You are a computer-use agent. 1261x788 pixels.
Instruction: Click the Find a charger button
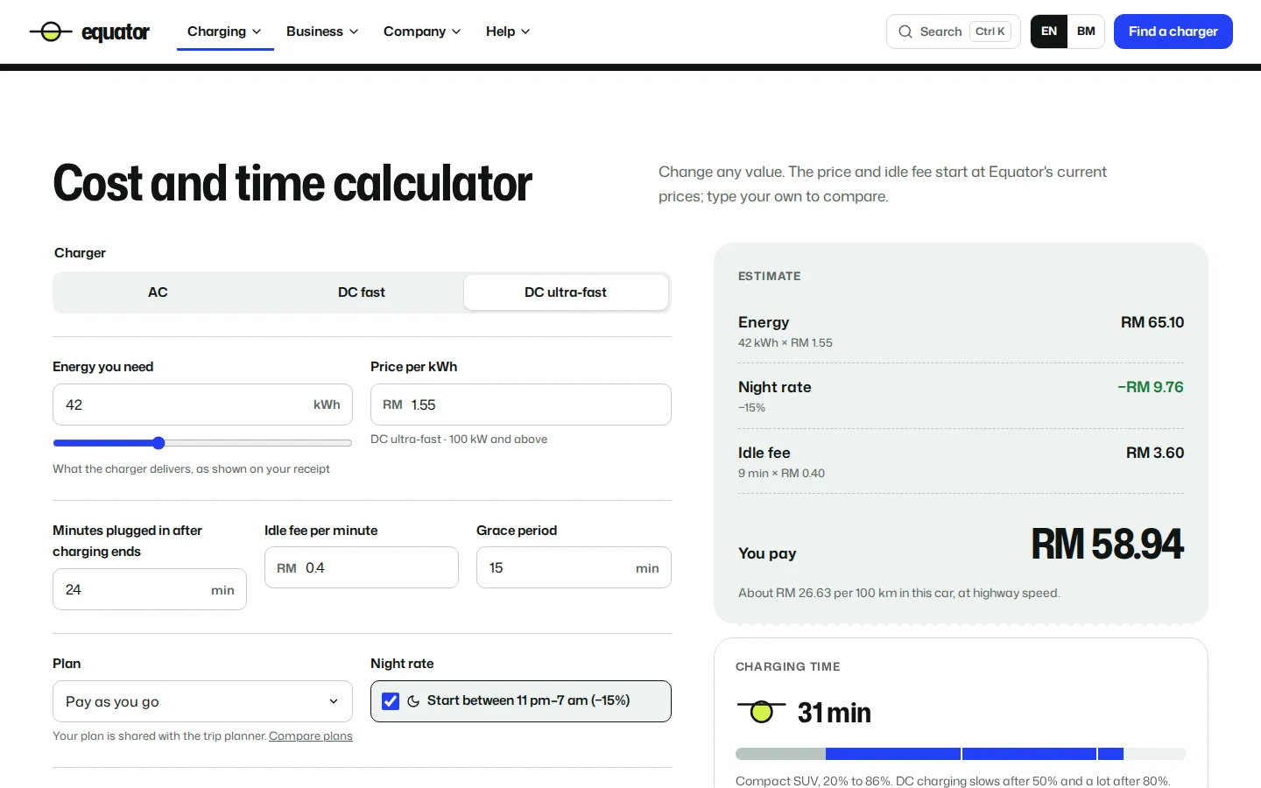tap(1173, 32)
